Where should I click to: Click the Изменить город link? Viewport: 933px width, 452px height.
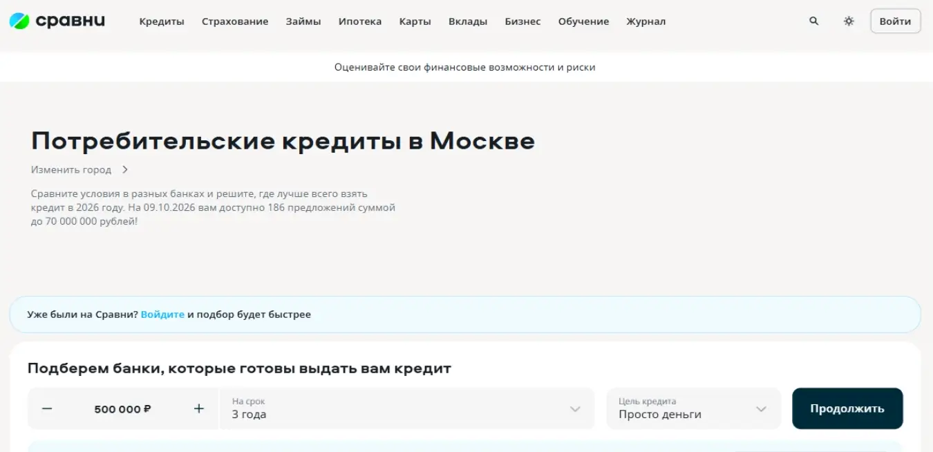[x=71, y=169]
